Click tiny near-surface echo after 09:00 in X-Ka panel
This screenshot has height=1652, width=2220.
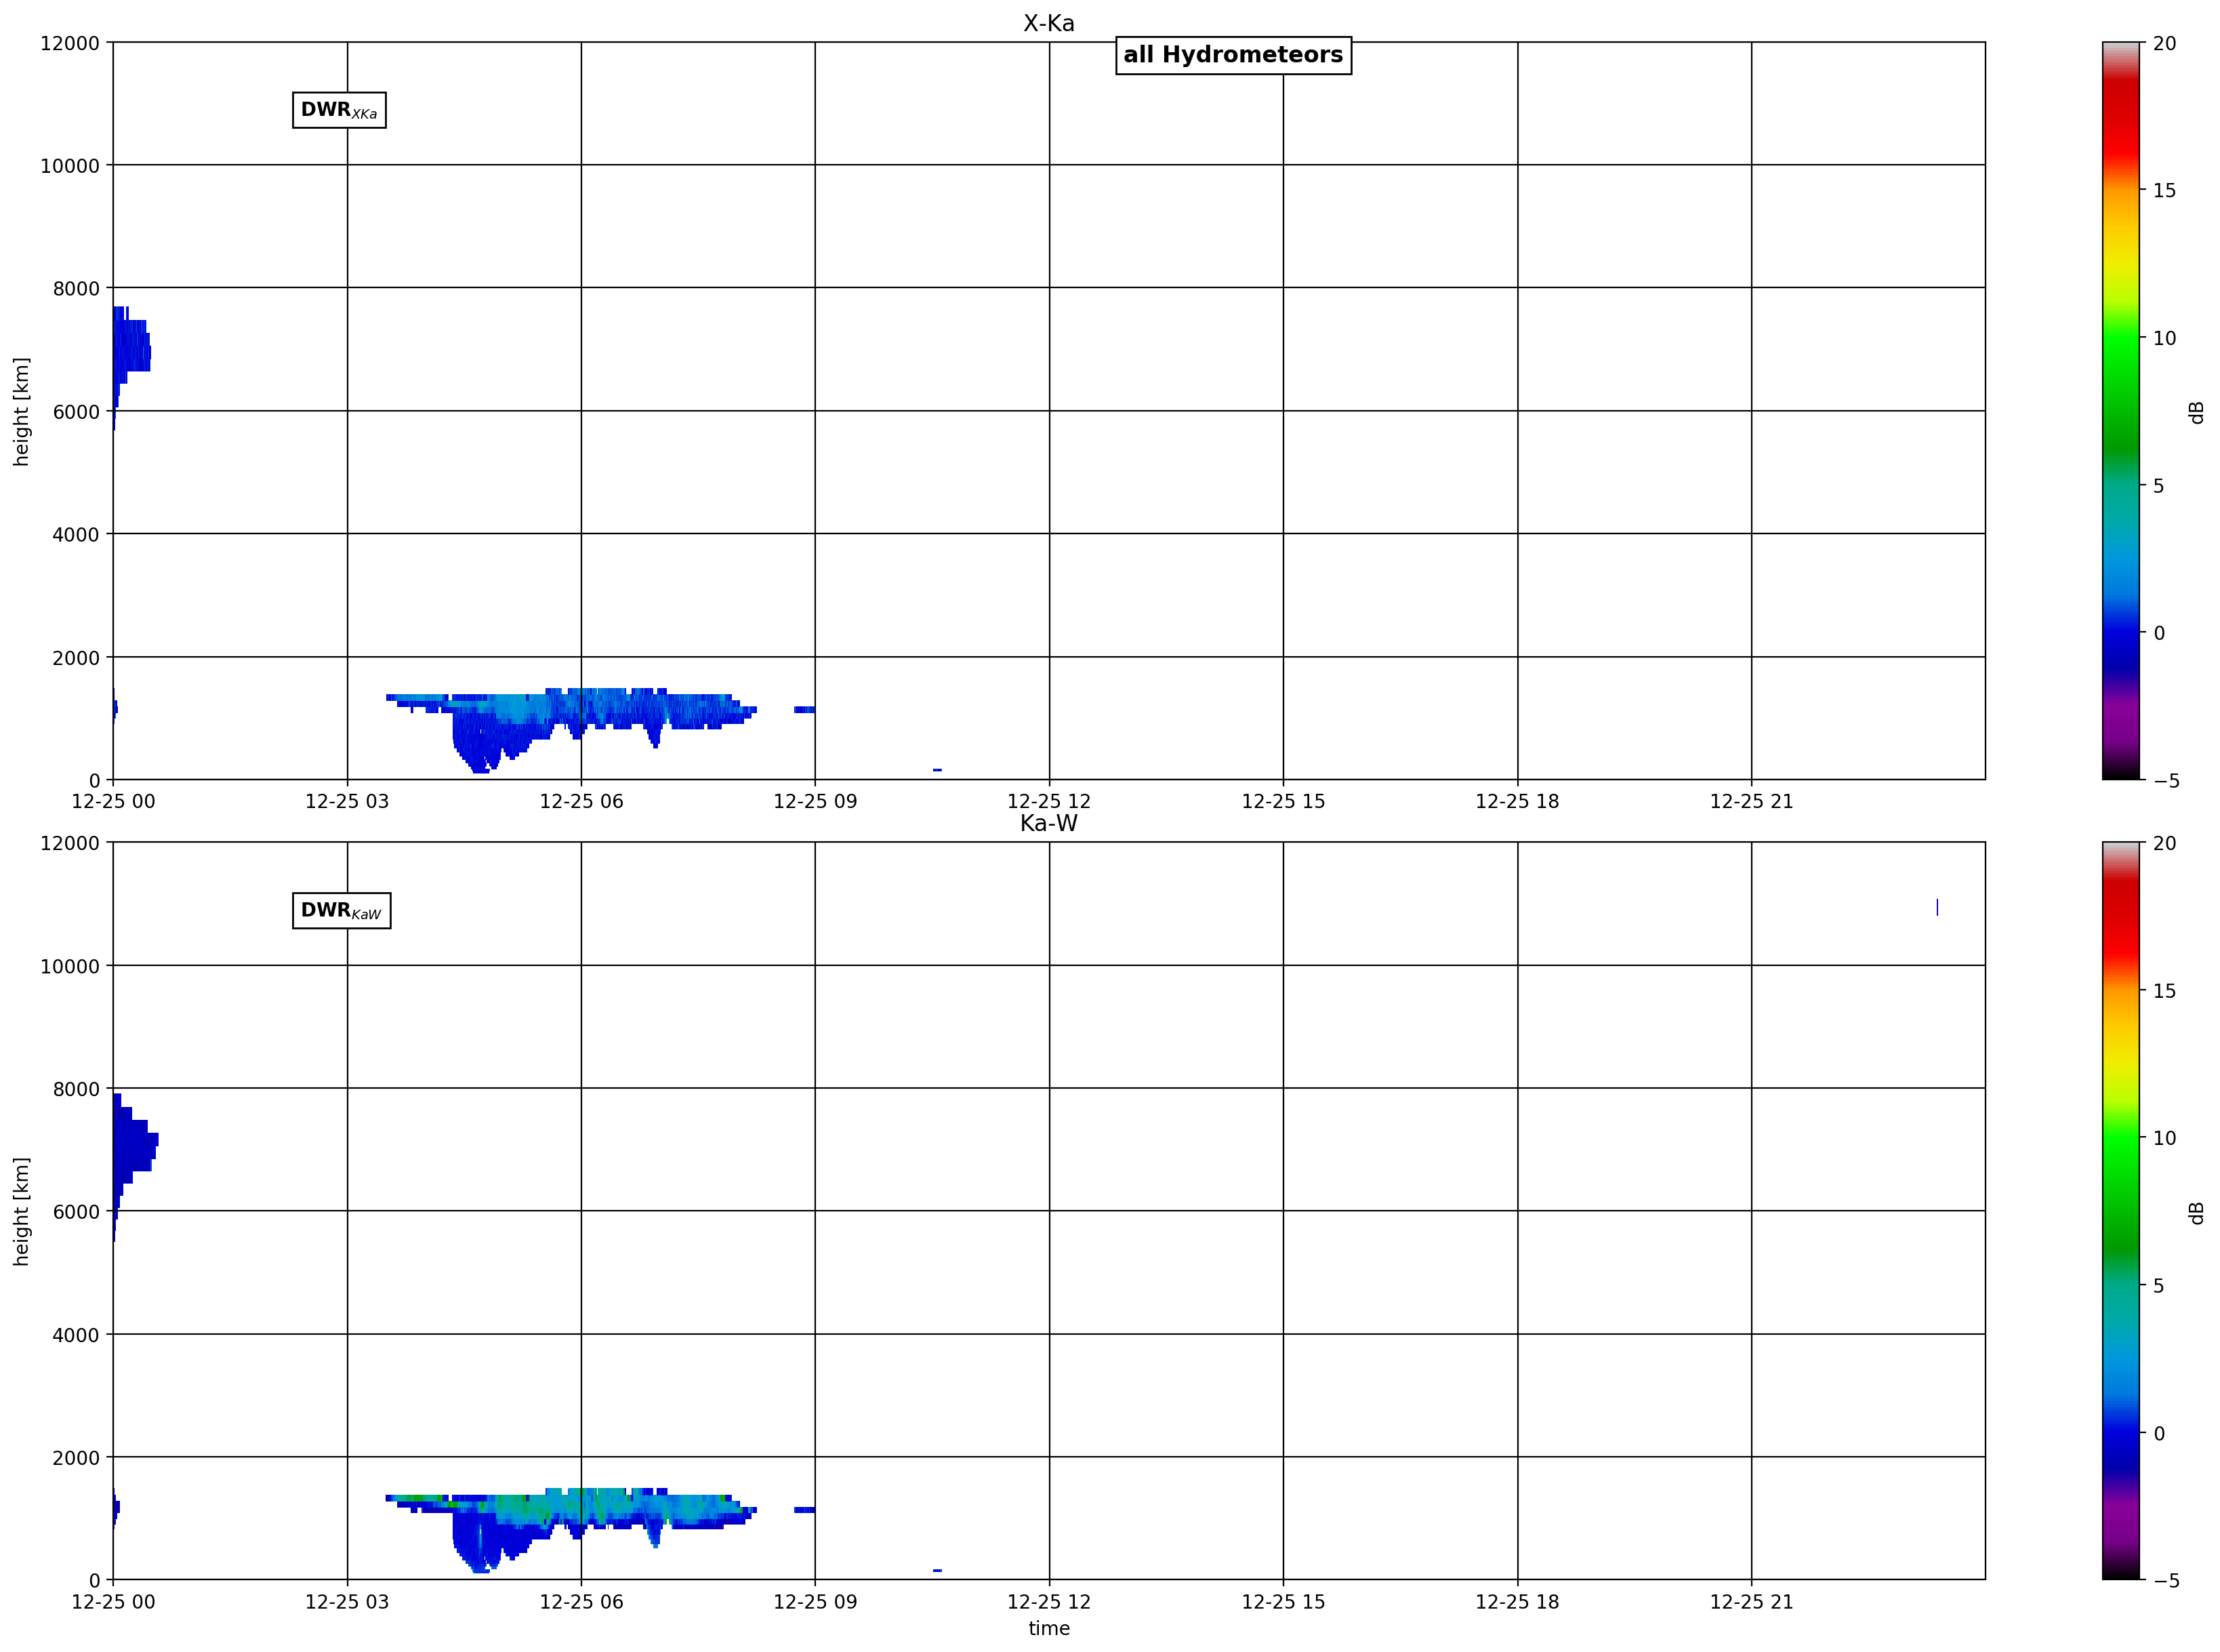(x=938, y=770)
